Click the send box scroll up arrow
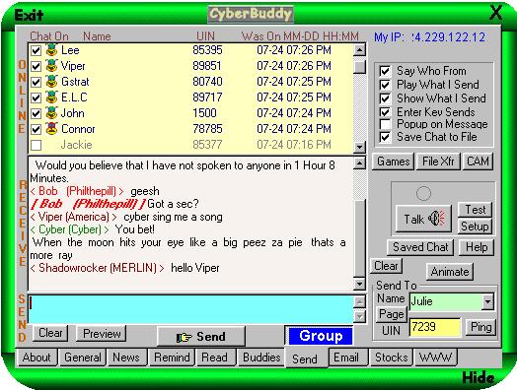Image resolution: width=517 pixels, height=390 pixels. click(359, 301)
